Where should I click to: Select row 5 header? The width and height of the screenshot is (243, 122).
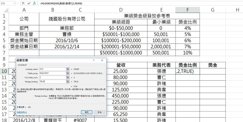coord(4,41)
